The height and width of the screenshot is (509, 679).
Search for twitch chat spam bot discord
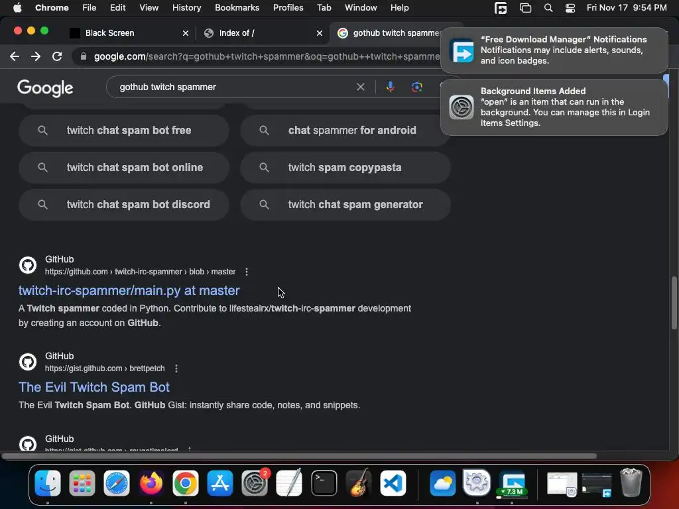[123, 205]
